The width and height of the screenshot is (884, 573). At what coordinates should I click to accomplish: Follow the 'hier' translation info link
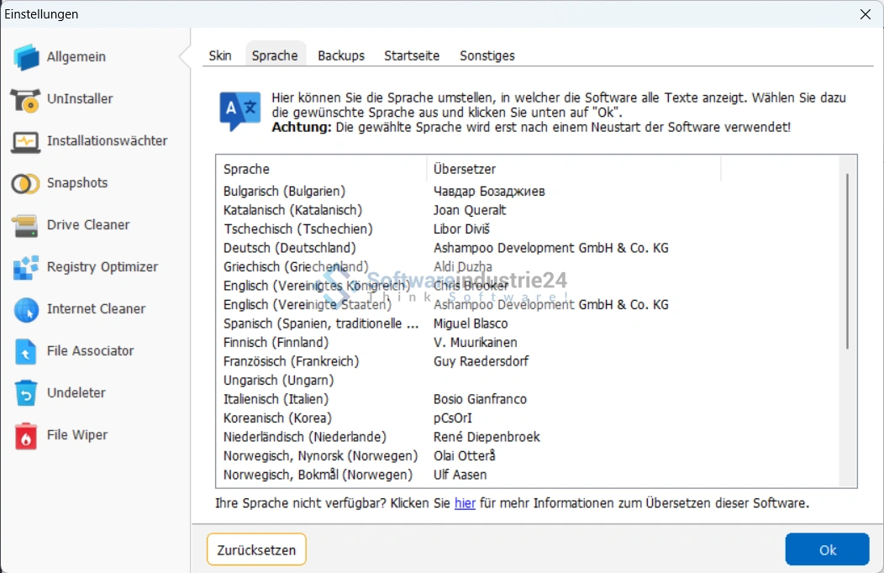coord(465,503)
